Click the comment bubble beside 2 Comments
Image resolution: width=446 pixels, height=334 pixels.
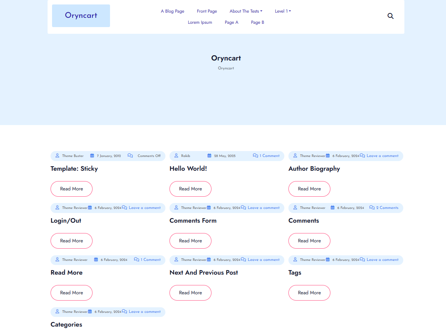click(371, 208)
